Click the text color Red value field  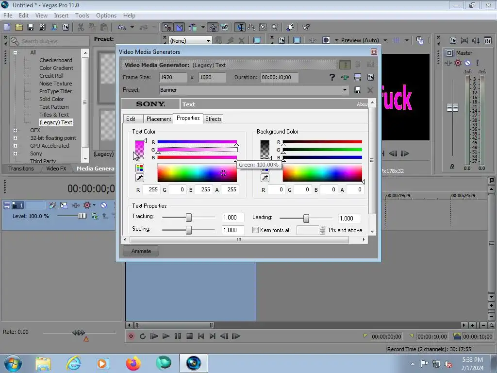151,190
